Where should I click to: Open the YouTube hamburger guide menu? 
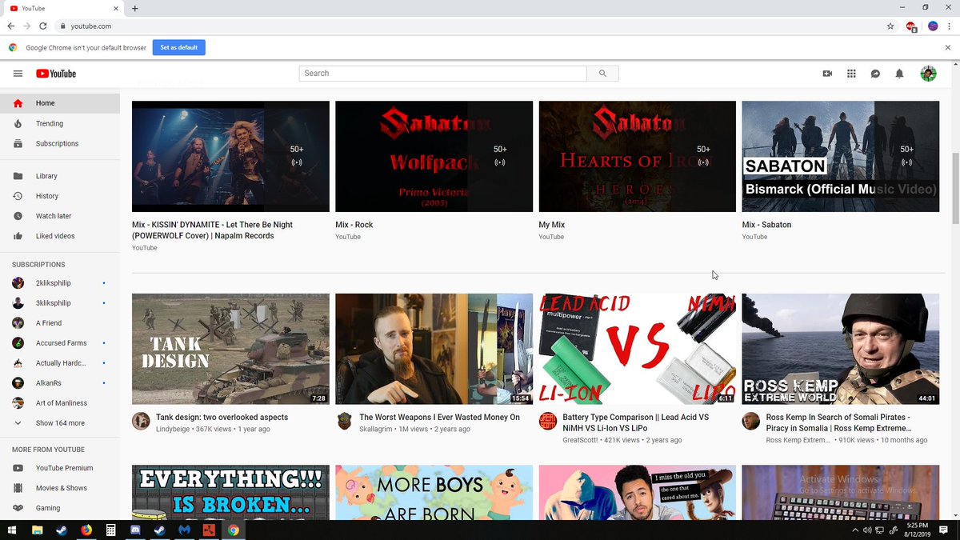[x=18, y=74]
